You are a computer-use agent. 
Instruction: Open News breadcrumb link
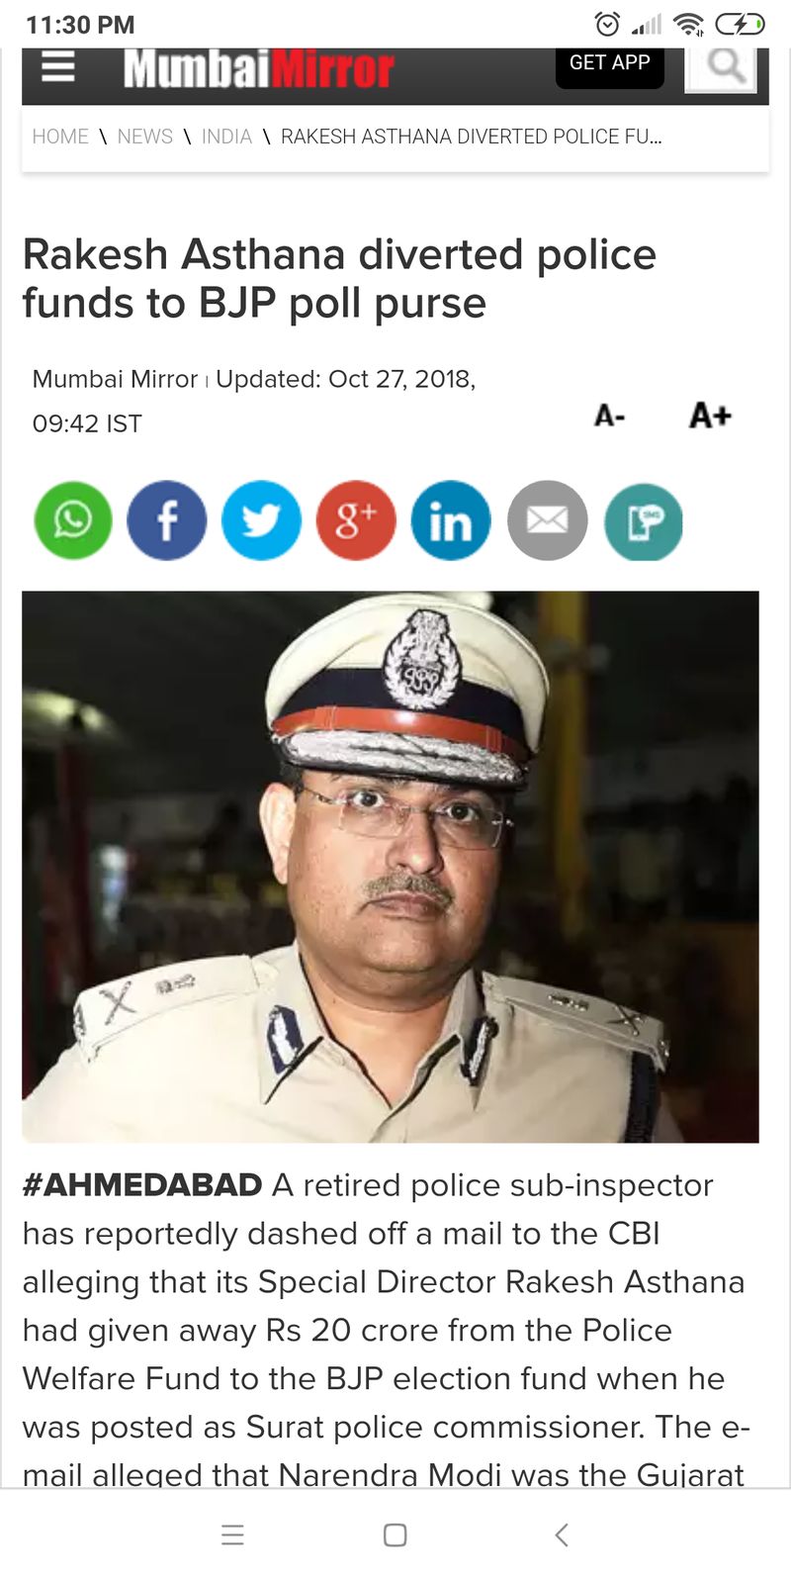[144, 137]
